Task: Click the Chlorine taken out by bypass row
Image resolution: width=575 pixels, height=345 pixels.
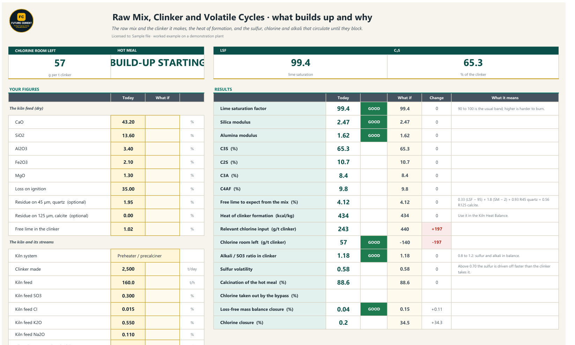Action: coord(386,296)
